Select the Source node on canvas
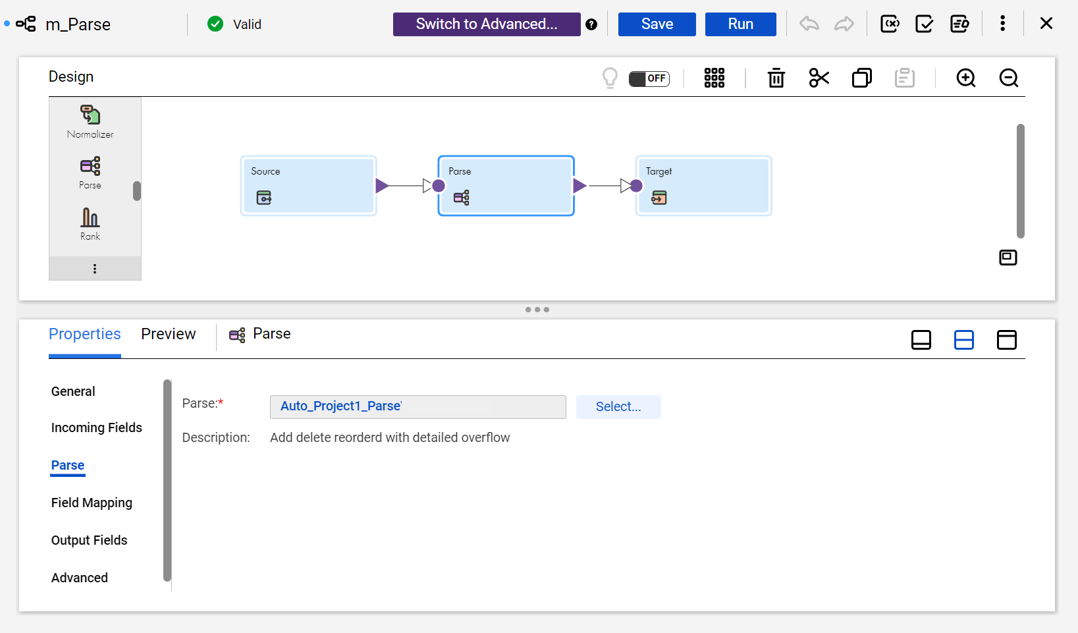The height and width of the screenshot is (633, 1078). 308,186
